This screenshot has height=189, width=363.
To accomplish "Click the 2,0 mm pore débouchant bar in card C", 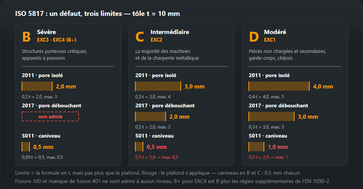I will [x=150, y=116].
